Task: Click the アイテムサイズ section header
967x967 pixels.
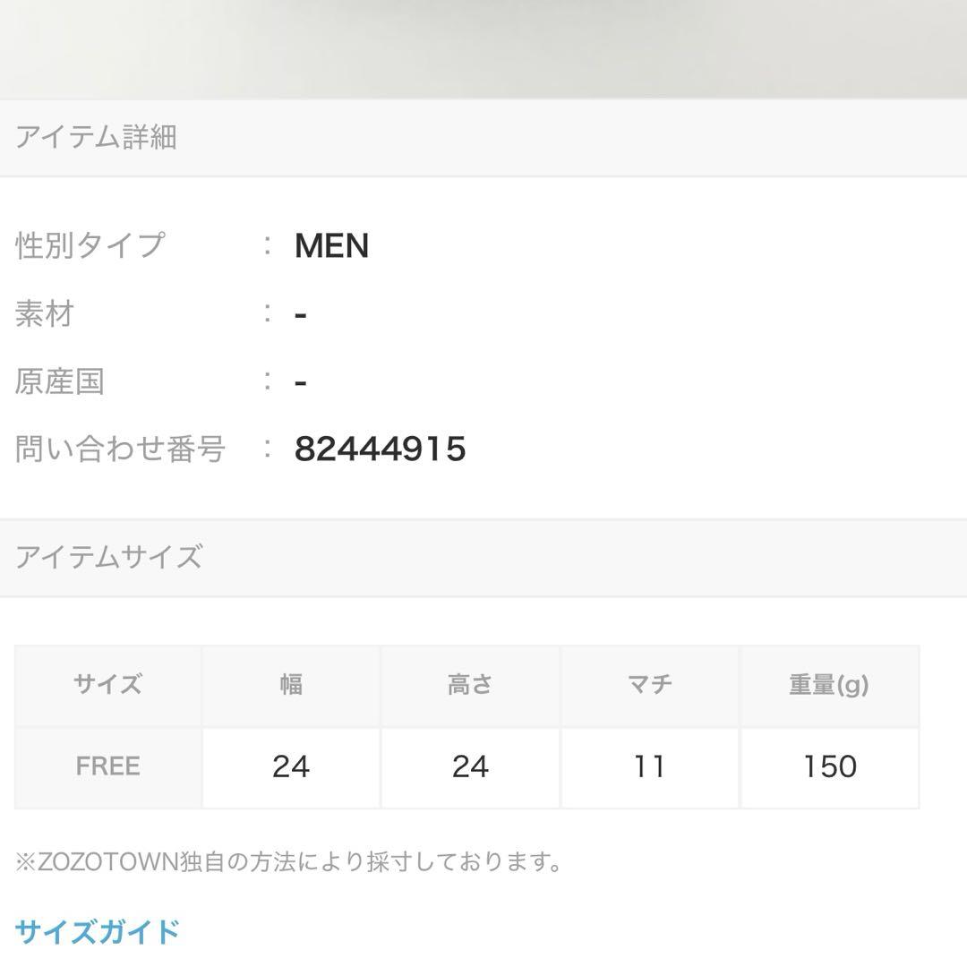Action: tap(483, 558)
